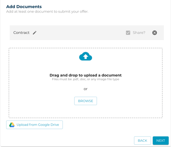Go to previous step with BACK
Viewport: 171px width, 147px height.
142,141
